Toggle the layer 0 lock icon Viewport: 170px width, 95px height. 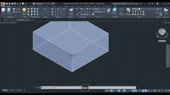137,9
